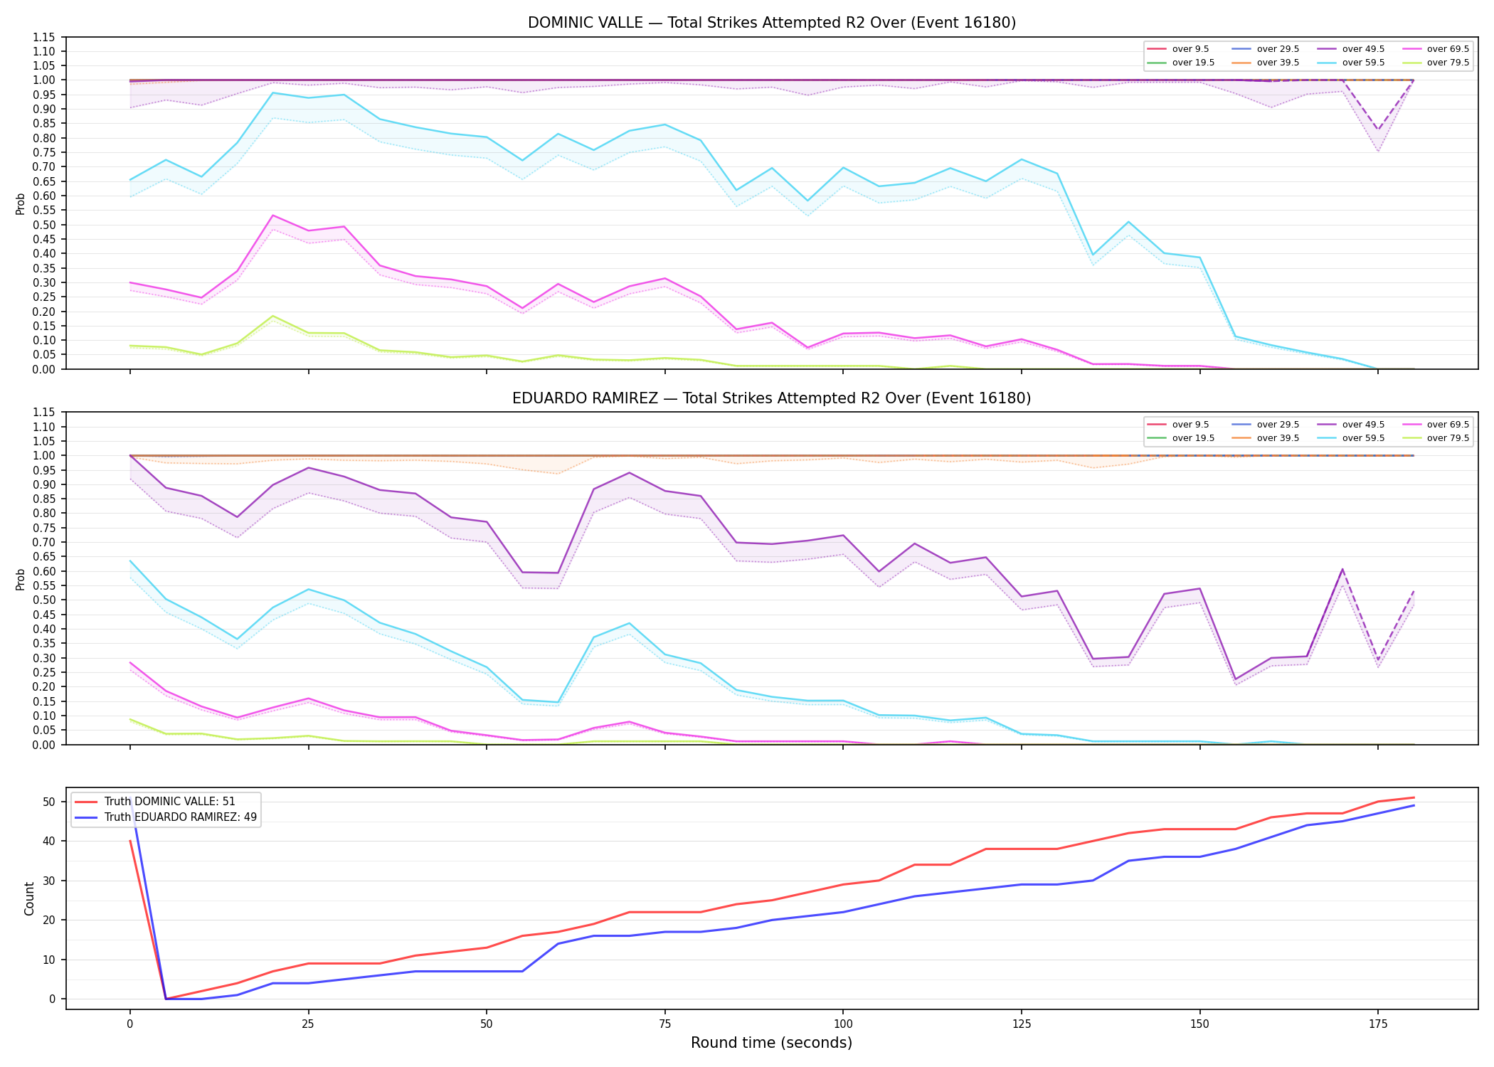Click 'over 79.5' in Ramirez chart legend

pos(1435,438)
